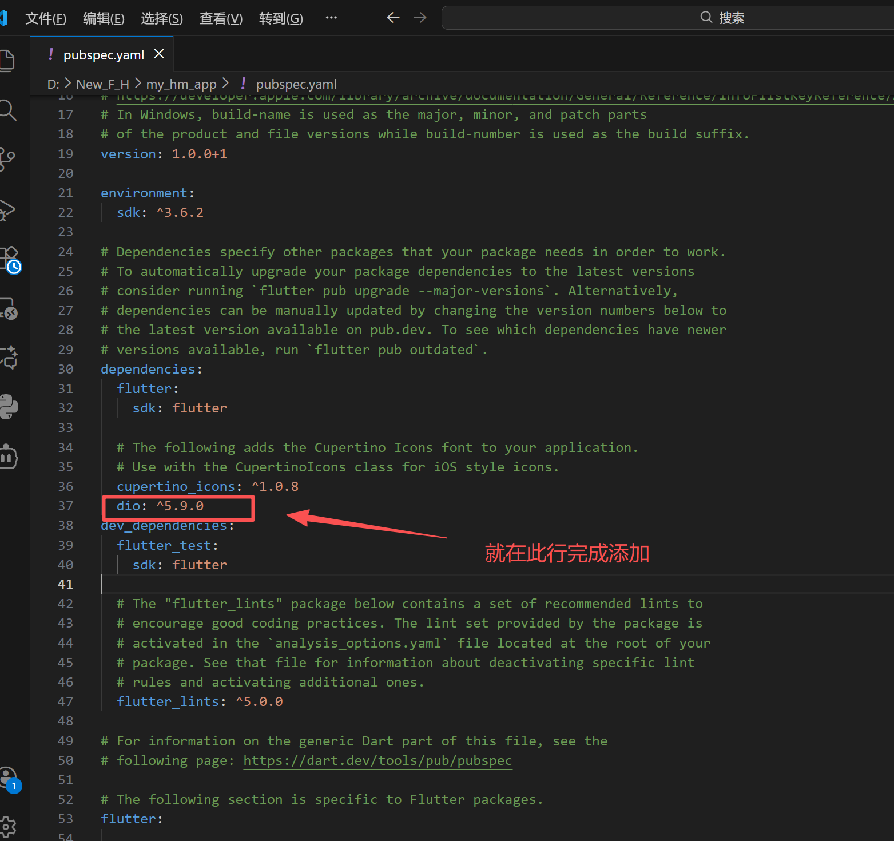
Task: Click the line number 41 gutter
Action: 65,584
